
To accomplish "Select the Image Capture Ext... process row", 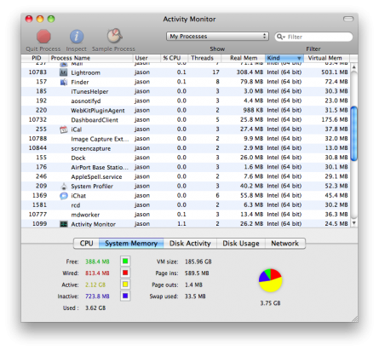I will pyautogui.click(x=186, y=139).
